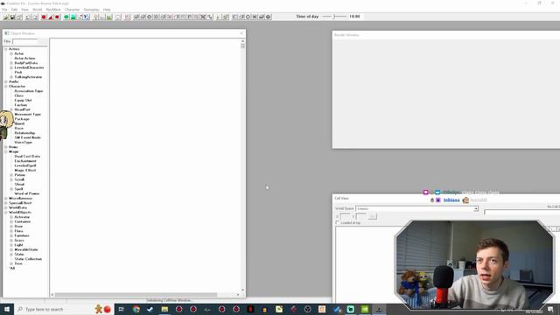Open the Windows Start menu
The image size is (560, 315).
click(x=7, y=309)
